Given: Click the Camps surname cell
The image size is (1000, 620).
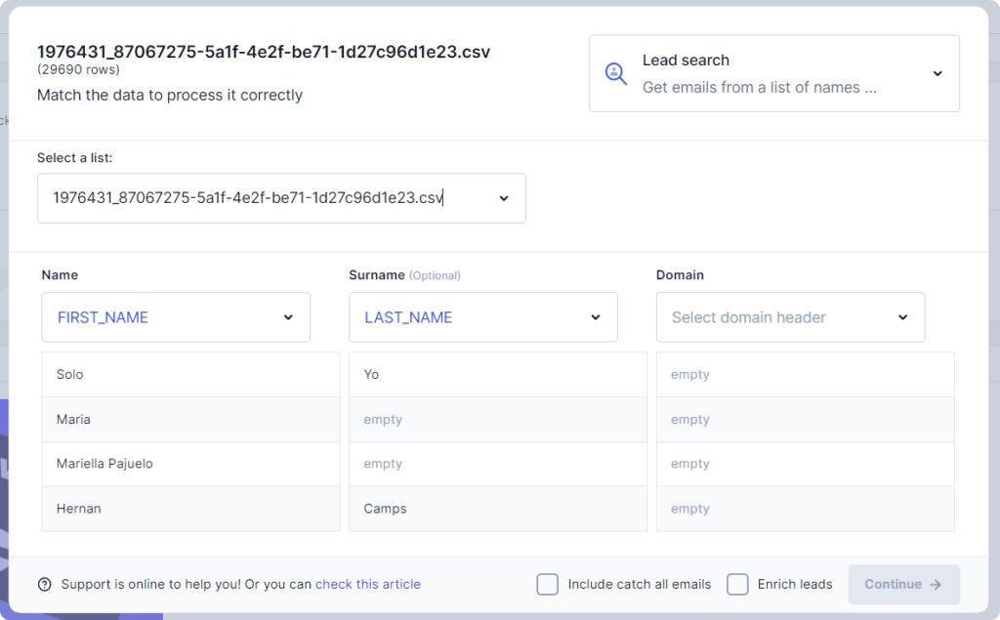Looking at the screenshot, I should [x=497, y=509].
